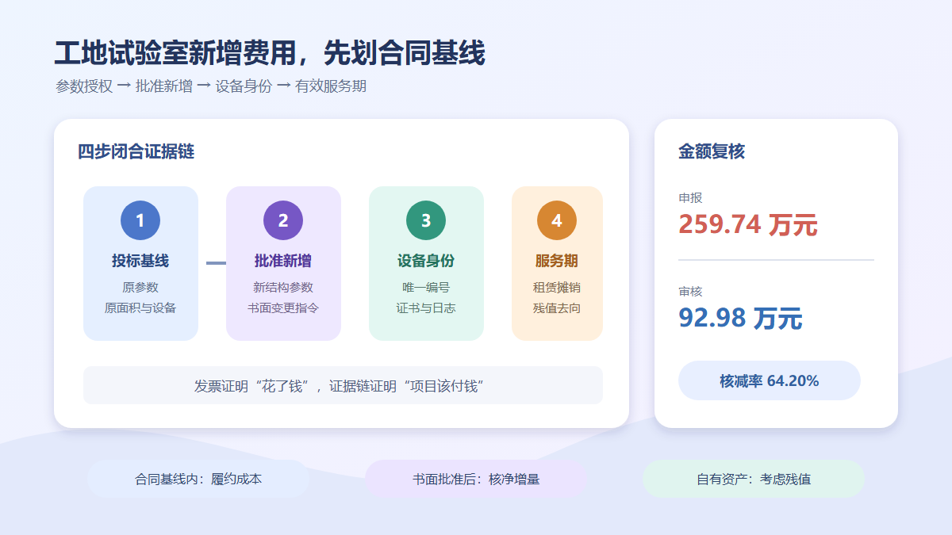Click the slide title 工地试验室新增费用

pos(270,53)
